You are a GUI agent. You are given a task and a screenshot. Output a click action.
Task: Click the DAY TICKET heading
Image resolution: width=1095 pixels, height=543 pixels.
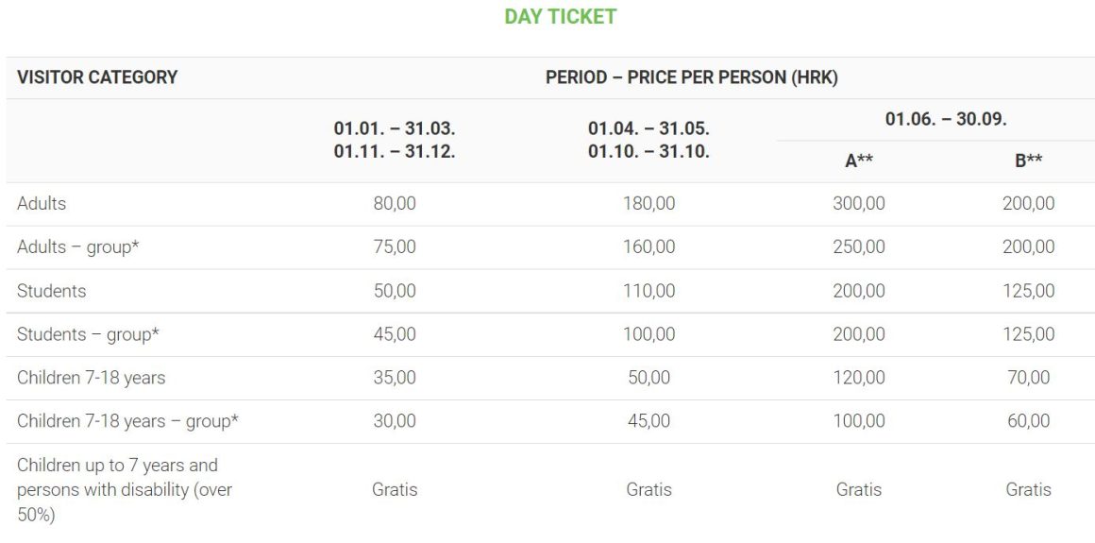click(560, 17)
